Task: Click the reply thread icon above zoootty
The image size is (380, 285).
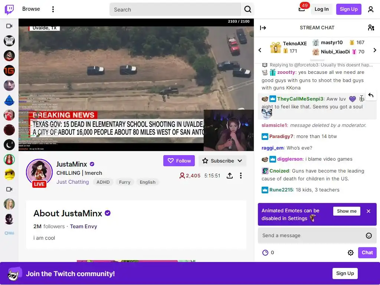Action: tap(265, 65)
